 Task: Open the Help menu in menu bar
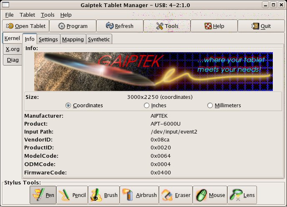66,15
